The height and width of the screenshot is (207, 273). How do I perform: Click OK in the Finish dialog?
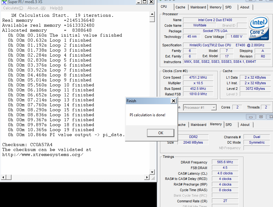tap(160, 133)
